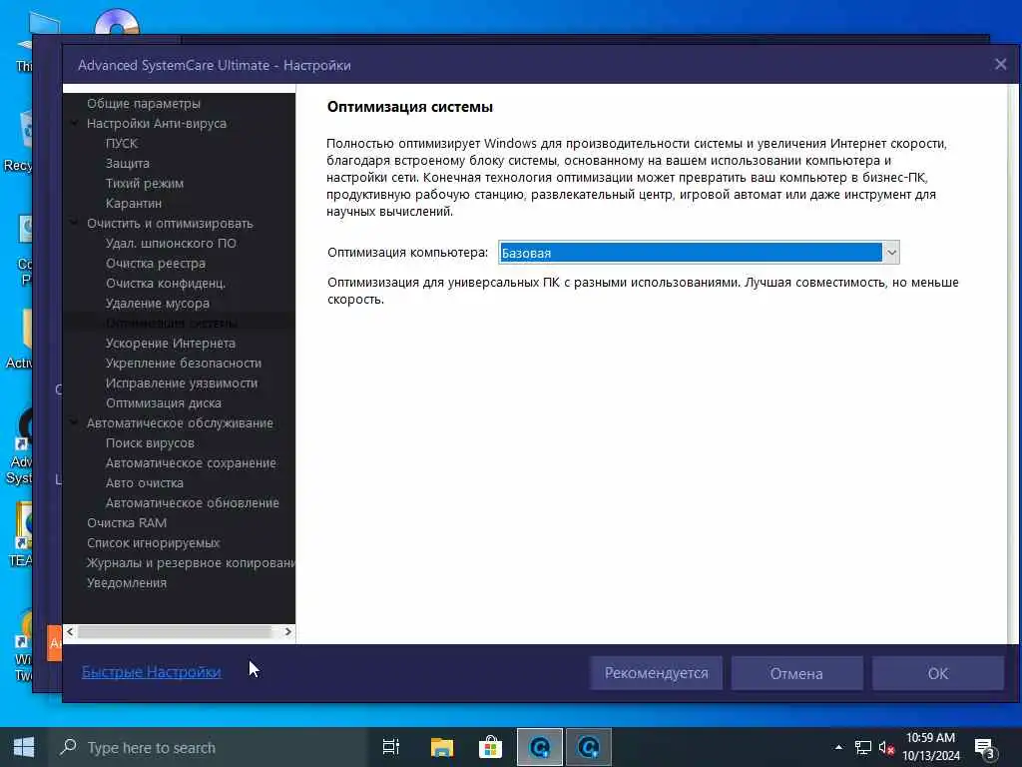Collapse Настройки Анти-вируса tree node

(x=74, y=123)
